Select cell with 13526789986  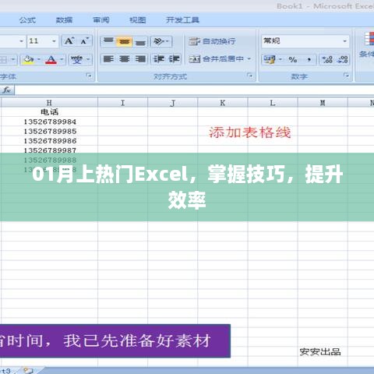(49, 141)
